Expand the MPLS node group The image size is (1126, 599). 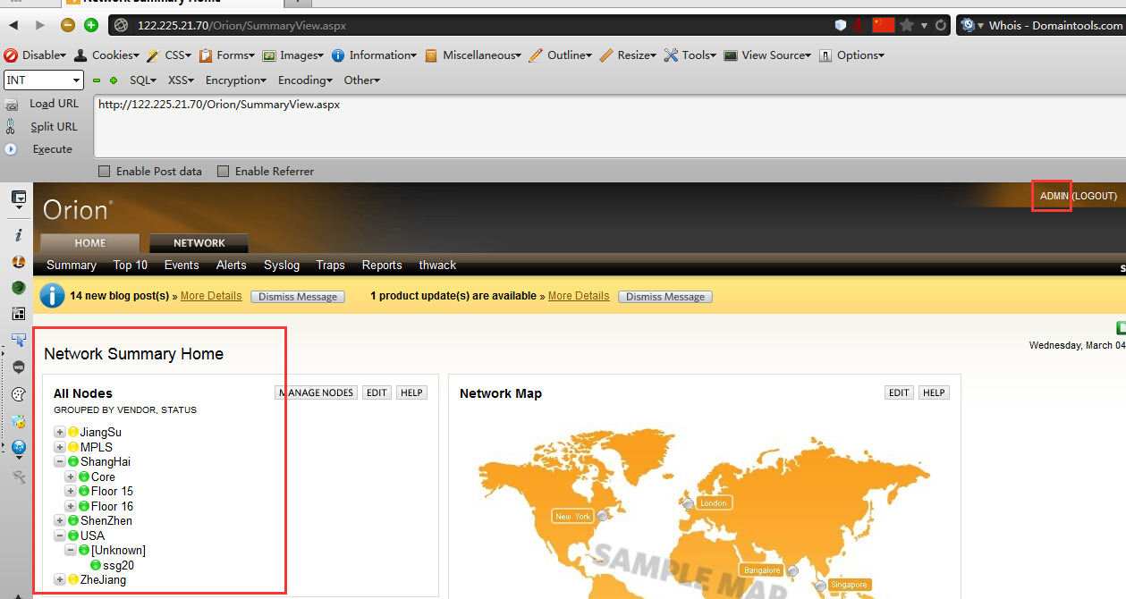coord(60,447)
